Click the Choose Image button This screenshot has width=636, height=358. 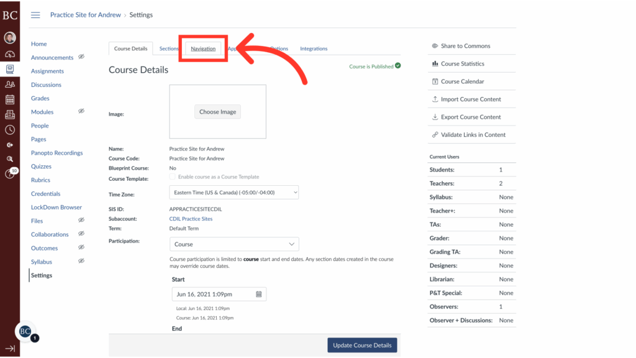(217, 111)
